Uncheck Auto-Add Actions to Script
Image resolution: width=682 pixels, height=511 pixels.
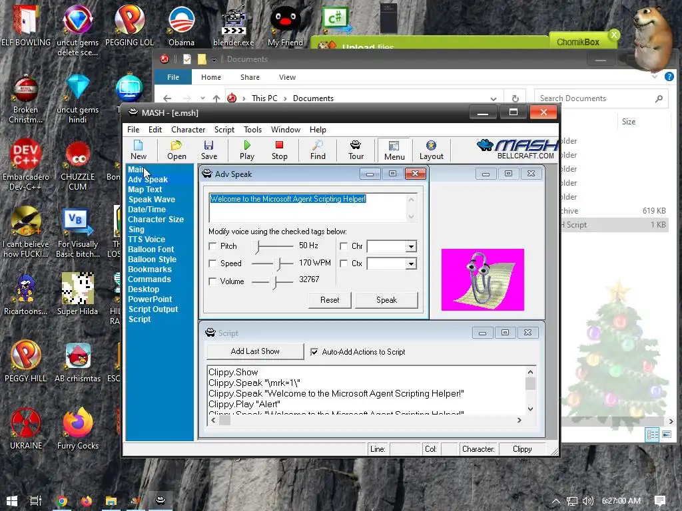click(x=314, y=352)
